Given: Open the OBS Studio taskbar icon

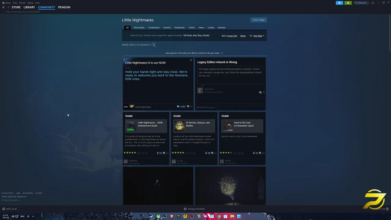Looking at the screenshot, I should (192, 216).
